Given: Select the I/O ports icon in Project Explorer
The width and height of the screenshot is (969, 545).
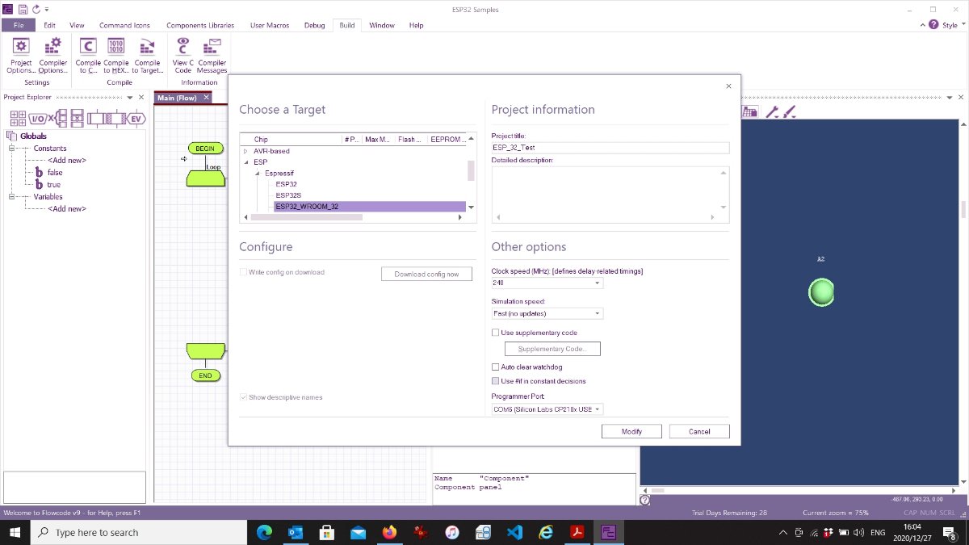Looking at the screenshot, I should pyautogui.click(x=38, y=118).
